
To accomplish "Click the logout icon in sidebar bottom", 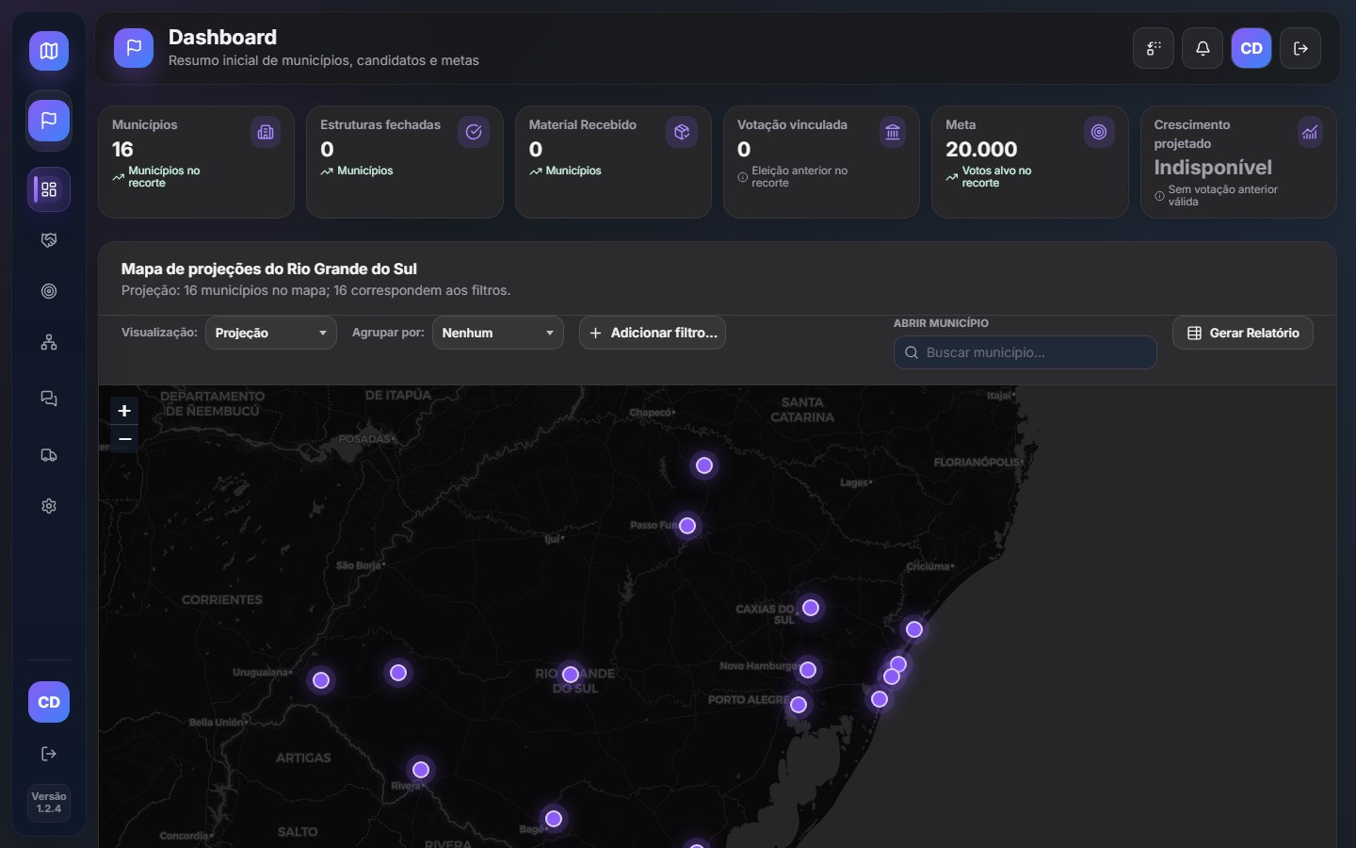I will click(49, 754).
